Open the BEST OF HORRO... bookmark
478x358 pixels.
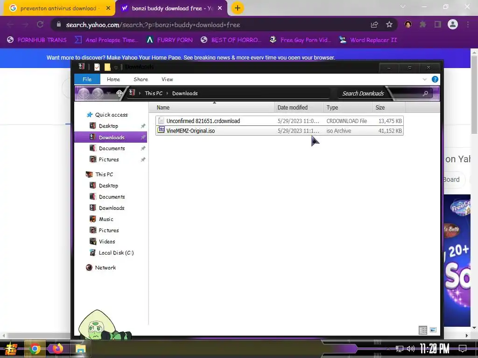(x=231, y=40)
